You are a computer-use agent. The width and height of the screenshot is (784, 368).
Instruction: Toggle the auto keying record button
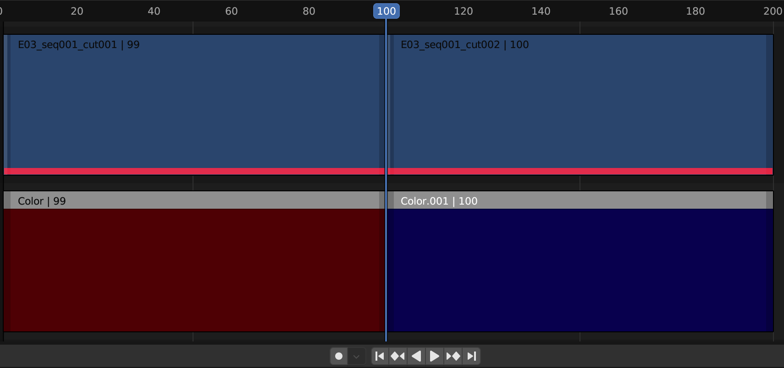click(339, 356)
